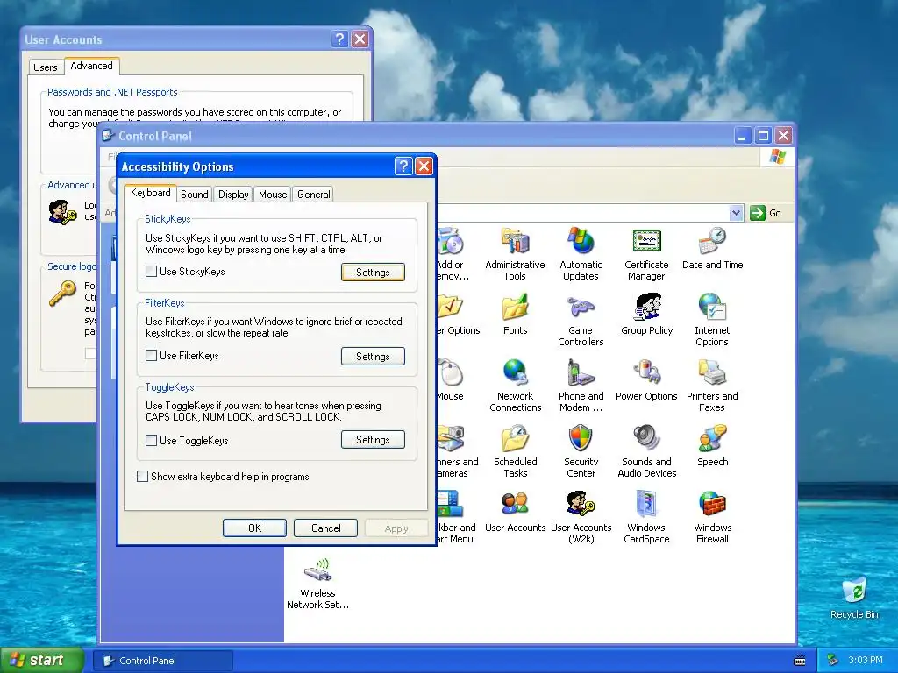The width and height of the screenshot is (898, 673).
Task: Click OK in Accessibility Options
Action: click(x=254, y=528)
